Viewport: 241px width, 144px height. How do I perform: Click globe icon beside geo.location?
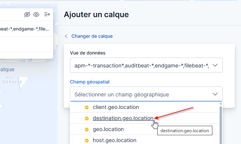point(87,130)
